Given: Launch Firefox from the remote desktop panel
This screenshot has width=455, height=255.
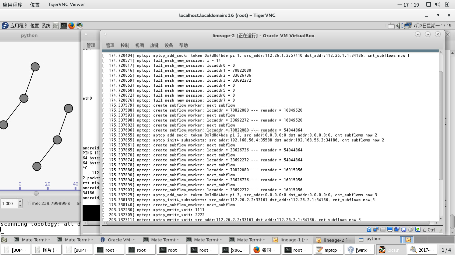Looking at the screenshot, I should point(72,26).
